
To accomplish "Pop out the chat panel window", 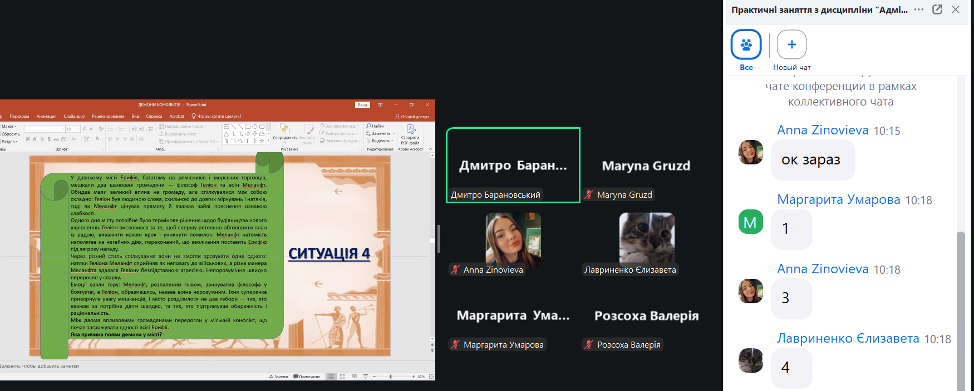I will pos(937,9).
